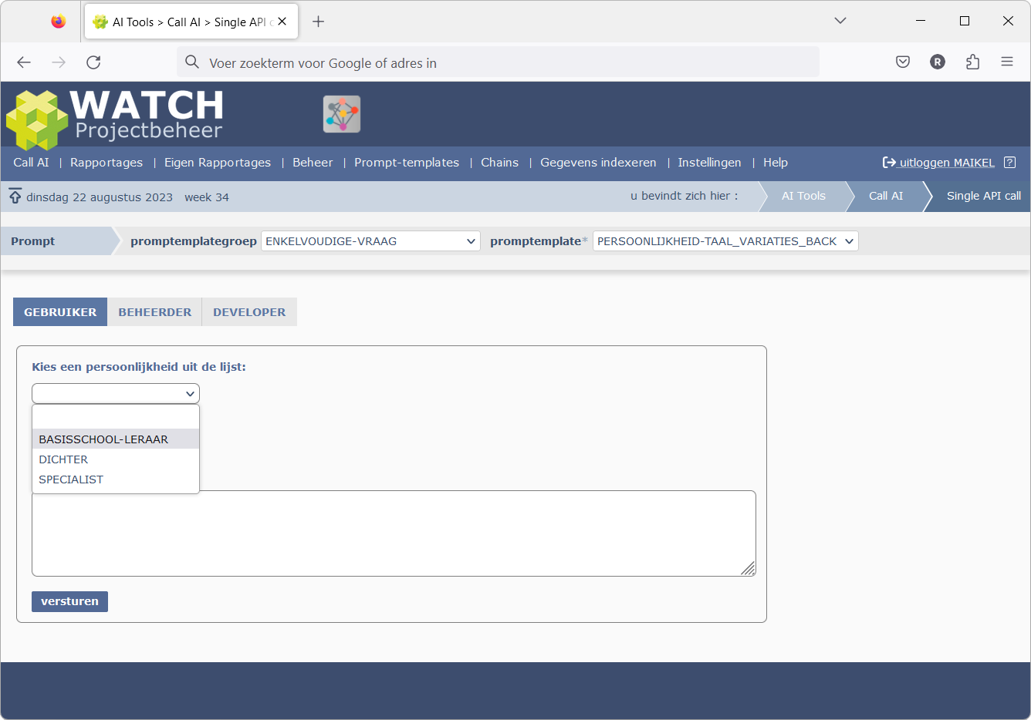Click the upward arrow next to date

pyautogui.click(x=15, y=196)
